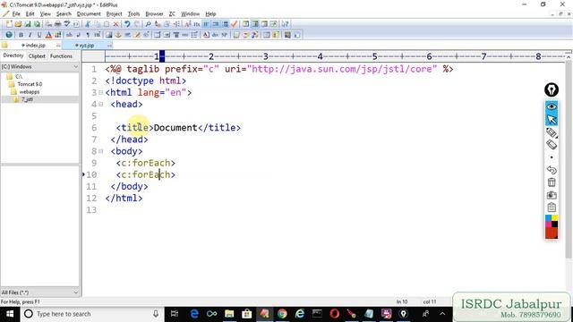The image size is (573, 322).
Task: Click the Print toolbar icon
Action: [x=57, y=24]
